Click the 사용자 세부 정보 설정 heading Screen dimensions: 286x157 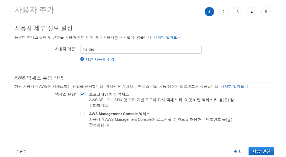[44, 28]
